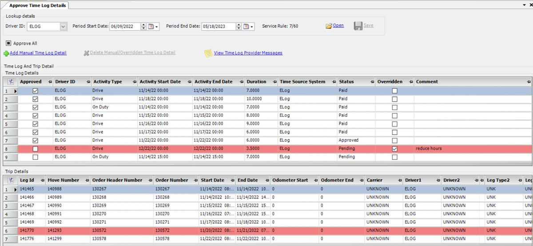Click Add Manual Time Log Detail link
This screenshot has width=533, height=246.
38,53
